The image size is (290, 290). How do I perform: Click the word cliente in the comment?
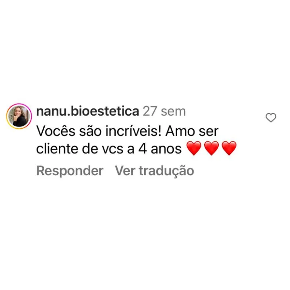coord(57,149)
